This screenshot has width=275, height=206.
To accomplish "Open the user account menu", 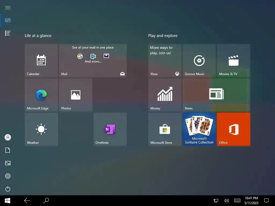I will [x=8, y=137].
